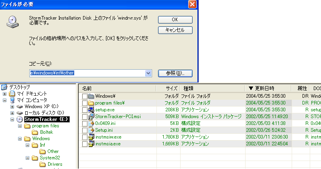Screen dimensions: 321x169
Task: Click the Other folder icon in tree
Action: click(43, 152)
